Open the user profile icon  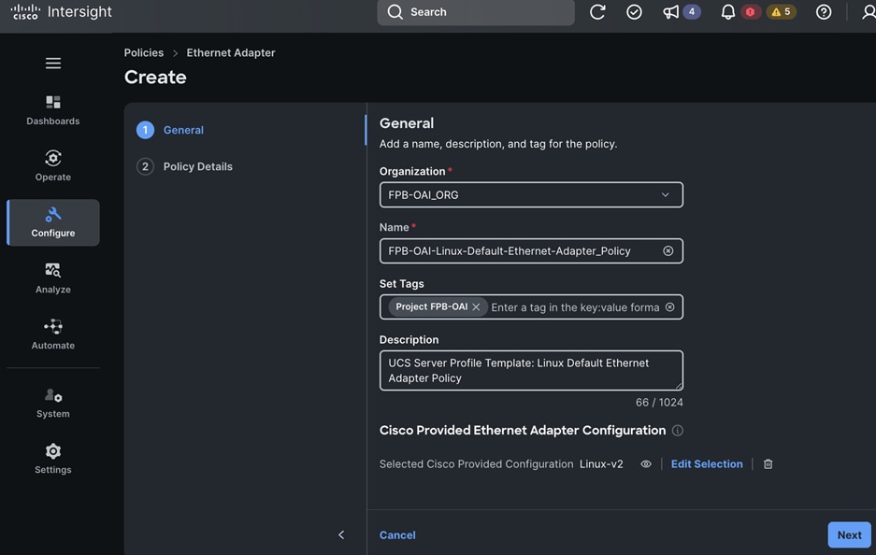point(869,12)
